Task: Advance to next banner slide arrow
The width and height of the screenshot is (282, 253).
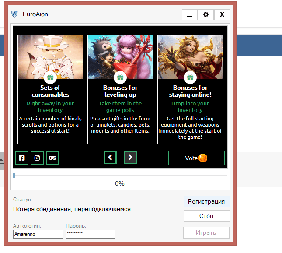Action: pos(130,158)
